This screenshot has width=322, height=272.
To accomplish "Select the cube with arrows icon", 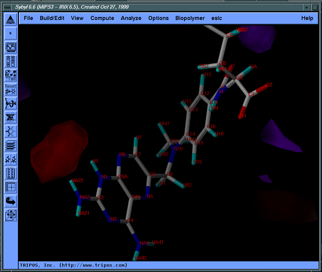I will pyautogui.click(x=11, y=215).
